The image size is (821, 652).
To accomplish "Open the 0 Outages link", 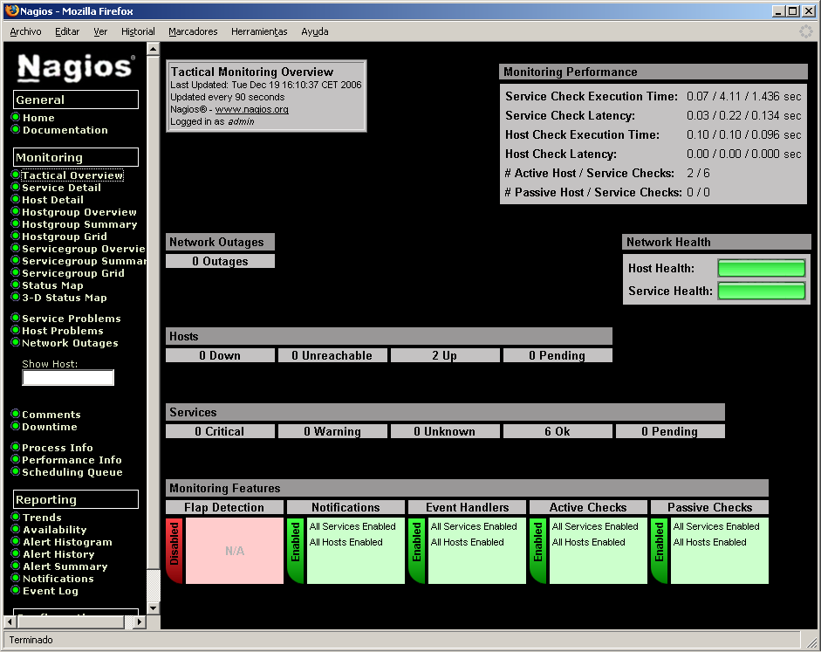I will pyautogui.click(x=220, y=261).
